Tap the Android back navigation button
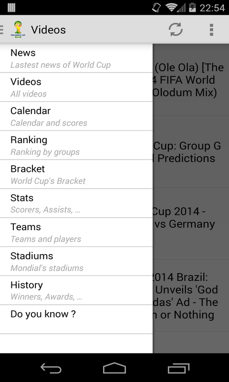This screenshot has width=229, height=382. click(x=51, y=368)
